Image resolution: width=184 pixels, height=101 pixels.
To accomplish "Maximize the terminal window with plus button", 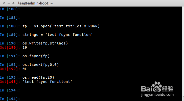I will coord(13,4).
